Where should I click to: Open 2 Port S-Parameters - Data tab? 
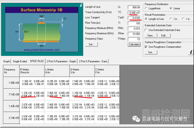click(x=93, y=61)
